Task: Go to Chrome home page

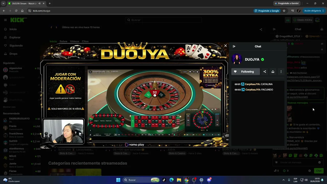Action: tap(22, 11)
